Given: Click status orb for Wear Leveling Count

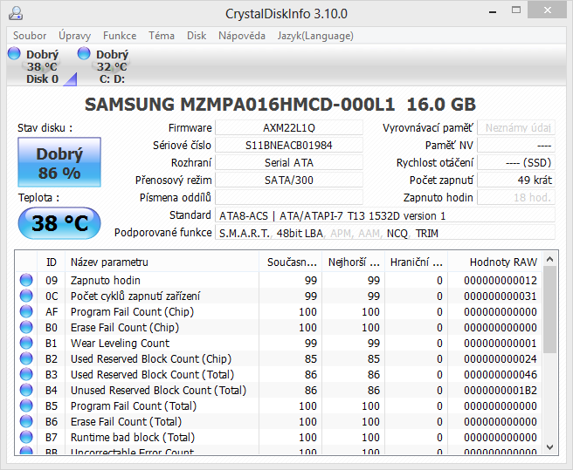Looking at the screenshot, I should (26, 343).
